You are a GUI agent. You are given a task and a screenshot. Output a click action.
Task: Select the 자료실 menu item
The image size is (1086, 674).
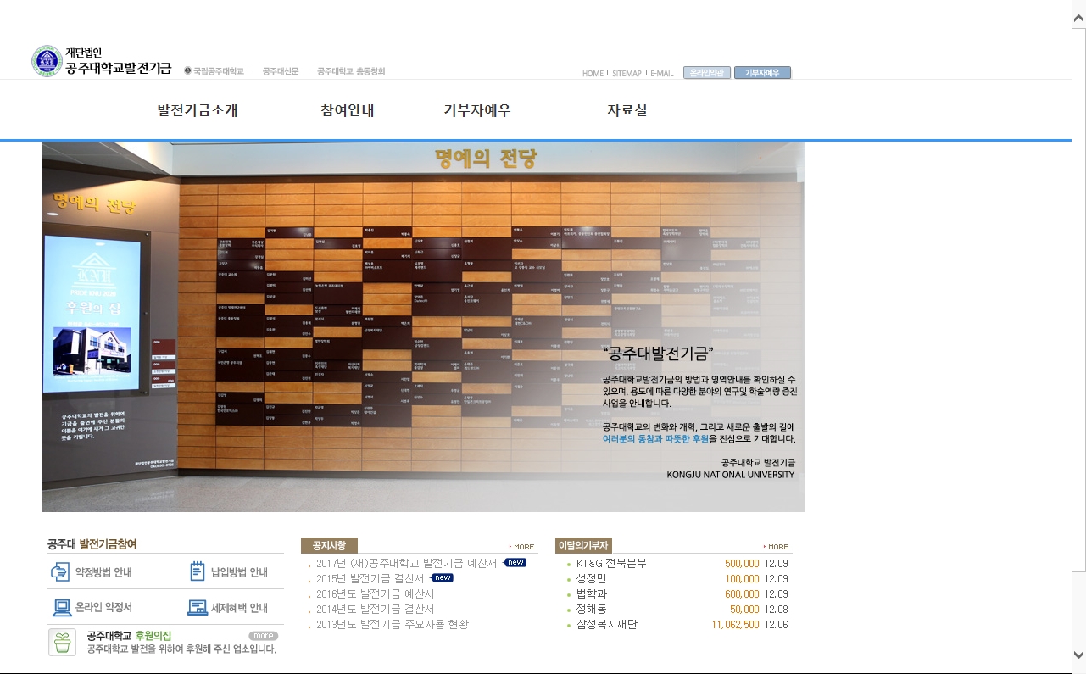[x=627, y=110]
